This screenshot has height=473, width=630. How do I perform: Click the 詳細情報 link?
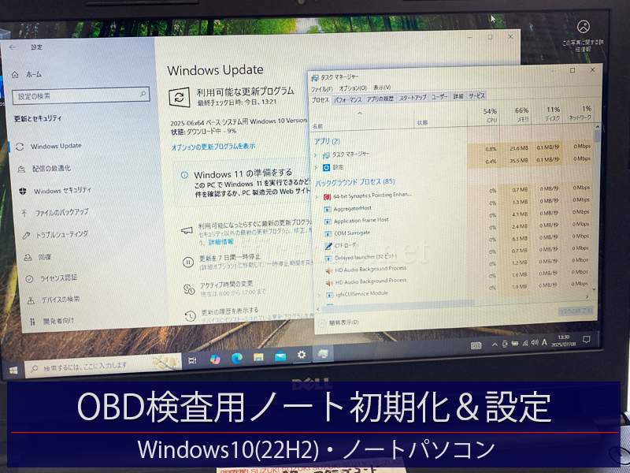click(x=220, y=242)
